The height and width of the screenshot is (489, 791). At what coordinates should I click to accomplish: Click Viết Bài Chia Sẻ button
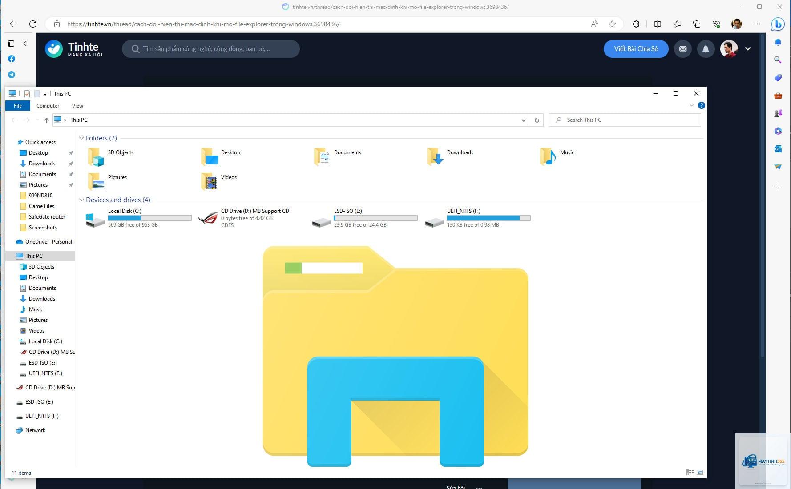click(636, 49)
